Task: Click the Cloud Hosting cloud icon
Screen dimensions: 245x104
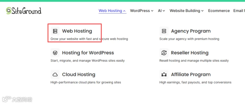Action: (x=55, y=75)
